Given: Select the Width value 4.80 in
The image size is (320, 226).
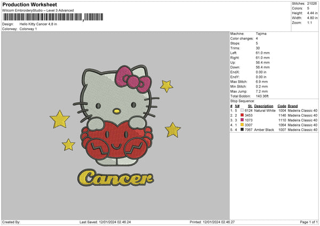Looking at the screenshot, I should [x=312, y=18].
